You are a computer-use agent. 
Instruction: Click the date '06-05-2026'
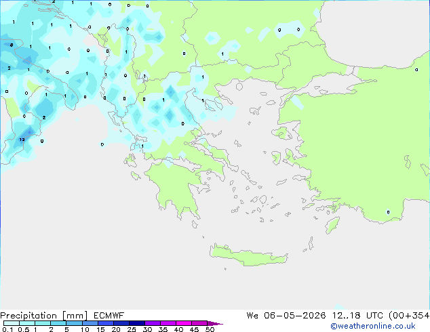(295, 316)
